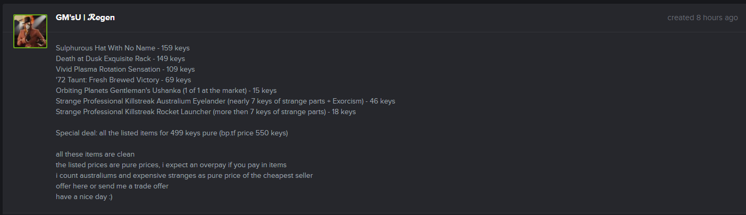Click the Vivid Plasma Rotation Sensation listing

tap(125, 70)
